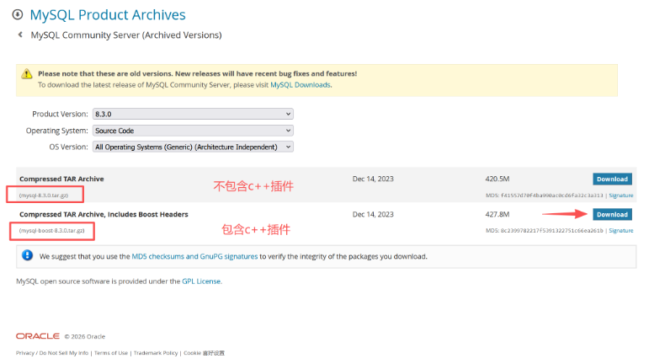Click the Product Version label
This screenshot has height=364, width=649.
(60, 114)
